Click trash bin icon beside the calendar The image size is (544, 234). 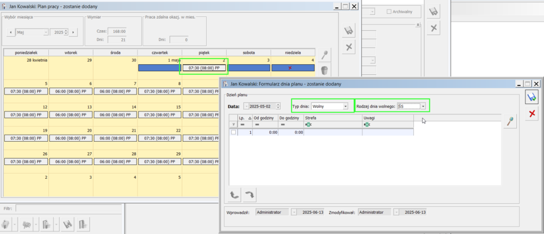point(325,71)
